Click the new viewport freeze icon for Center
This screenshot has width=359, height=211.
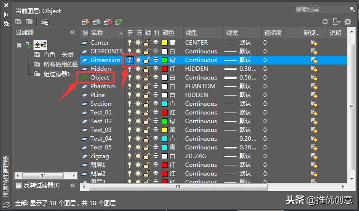[314, 43]
